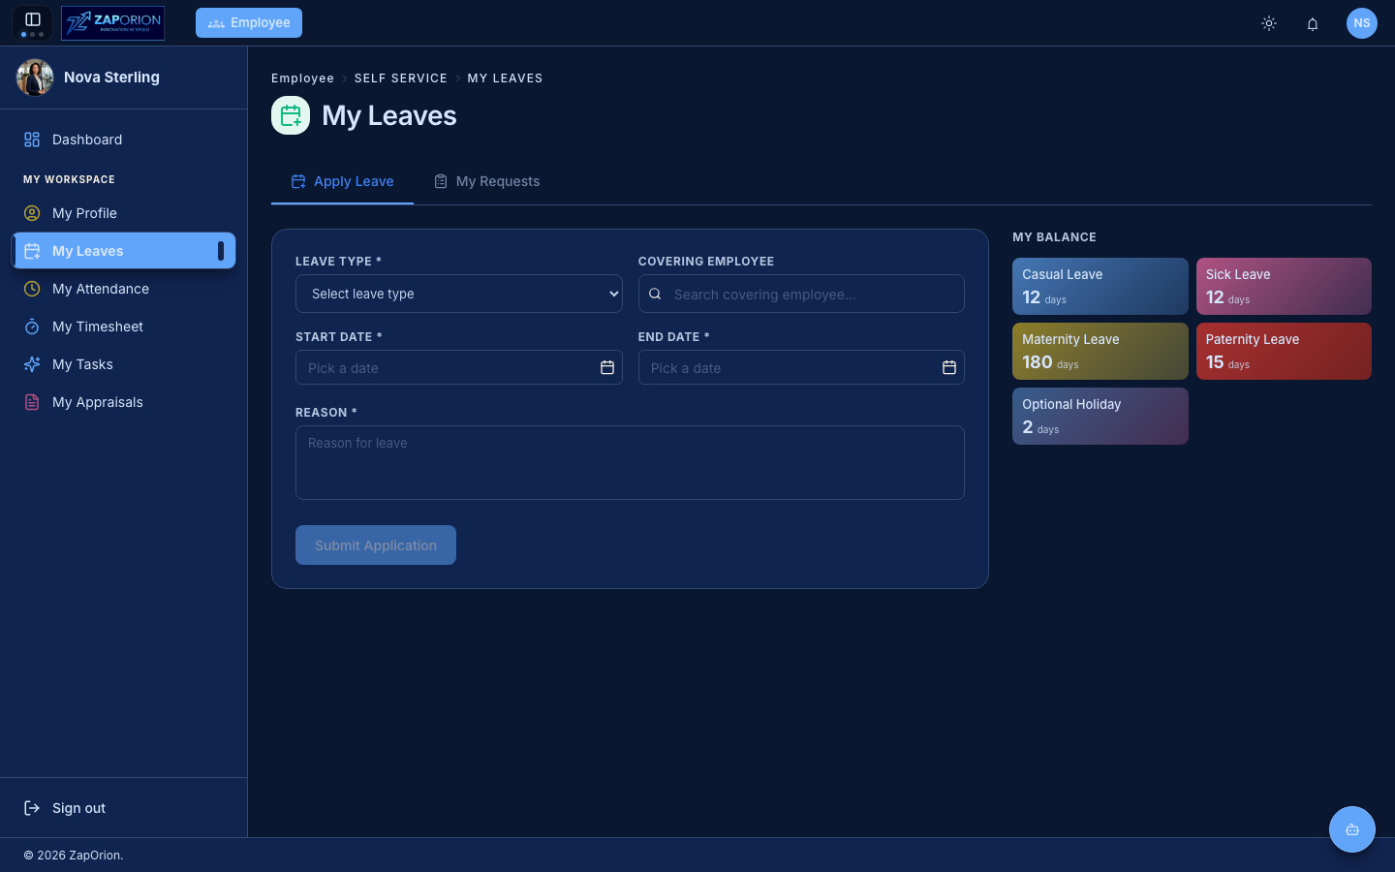The height and width of the screenshot is (872, 1395).
Task: Click the My Appraisals document icon
Action: click(32, 402)
